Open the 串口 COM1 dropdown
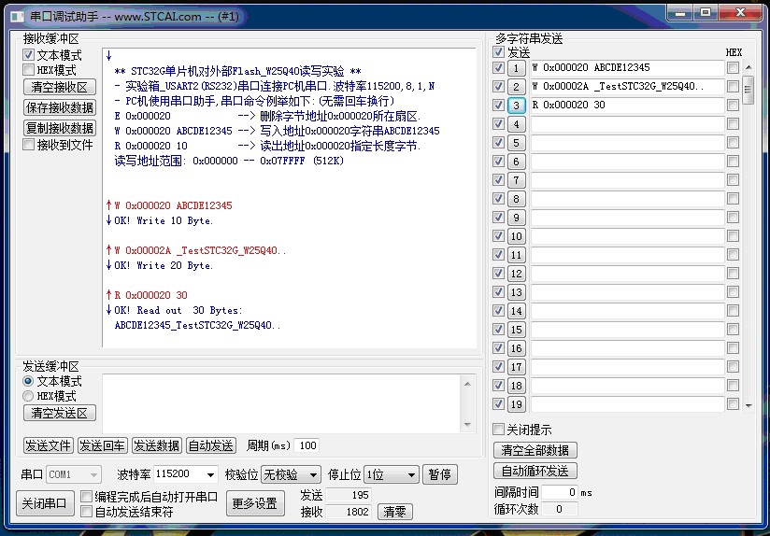Screen dimensions: 770x536 [x=74, y=474]
